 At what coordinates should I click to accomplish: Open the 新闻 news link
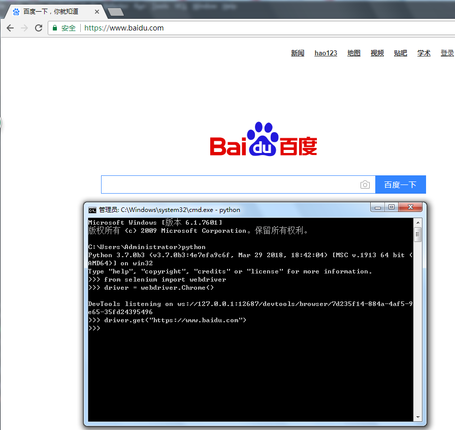point(298,53)
